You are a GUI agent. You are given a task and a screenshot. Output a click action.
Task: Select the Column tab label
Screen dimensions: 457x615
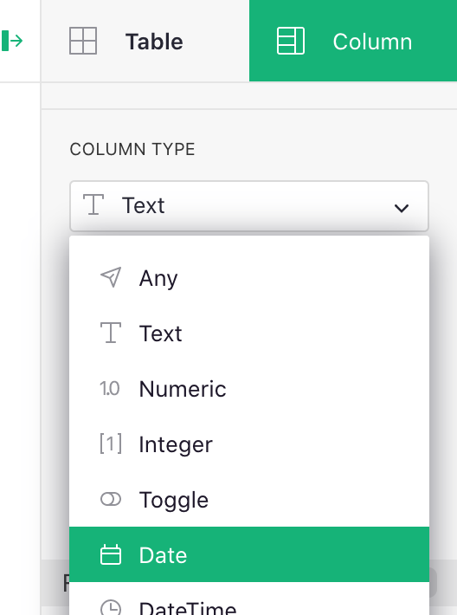(x=372, y=42)
